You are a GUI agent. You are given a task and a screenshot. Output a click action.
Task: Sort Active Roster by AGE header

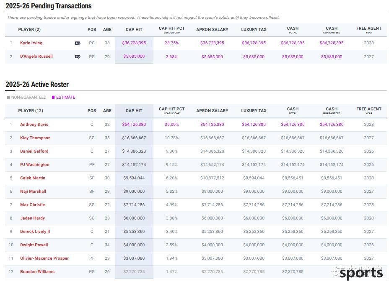[107, 110]
